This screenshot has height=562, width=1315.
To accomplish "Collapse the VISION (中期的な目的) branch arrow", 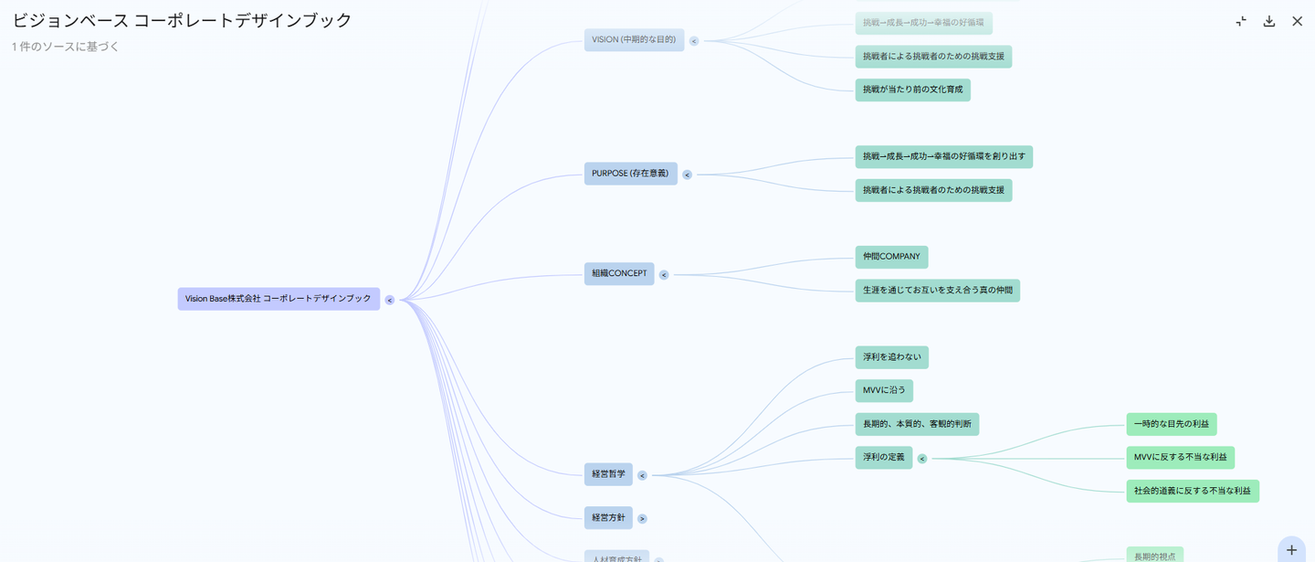I will (694, 41).
